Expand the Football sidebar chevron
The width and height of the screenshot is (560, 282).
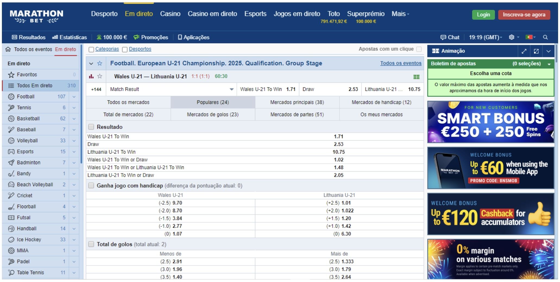(74, 97)
